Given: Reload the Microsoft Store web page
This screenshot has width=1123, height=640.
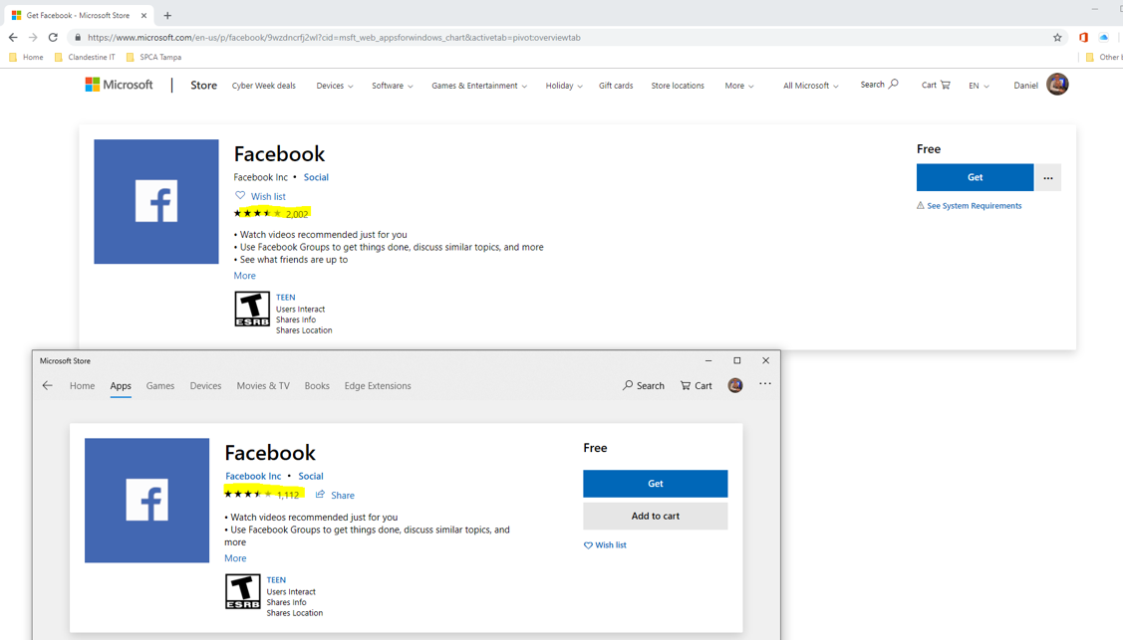Looking at the screenshot, I should point(53,37).
